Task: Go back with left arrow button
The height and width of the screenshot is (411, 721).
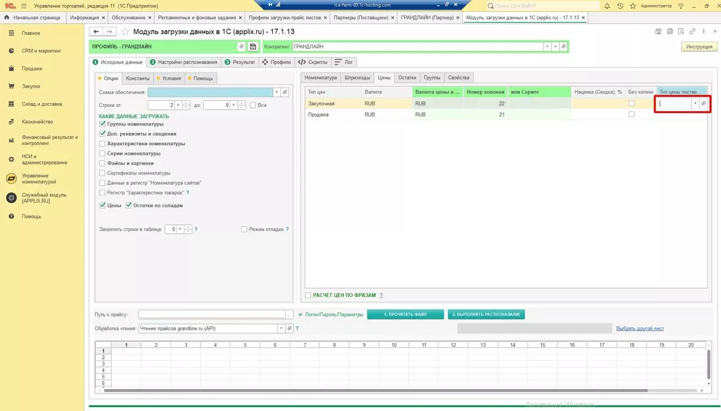Action: (x=96, y=32)
